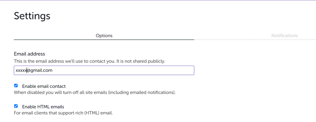Click the "Enable HTML emails" label text
The height and width of the screenshot is (122, 316).
pos(43,107)
